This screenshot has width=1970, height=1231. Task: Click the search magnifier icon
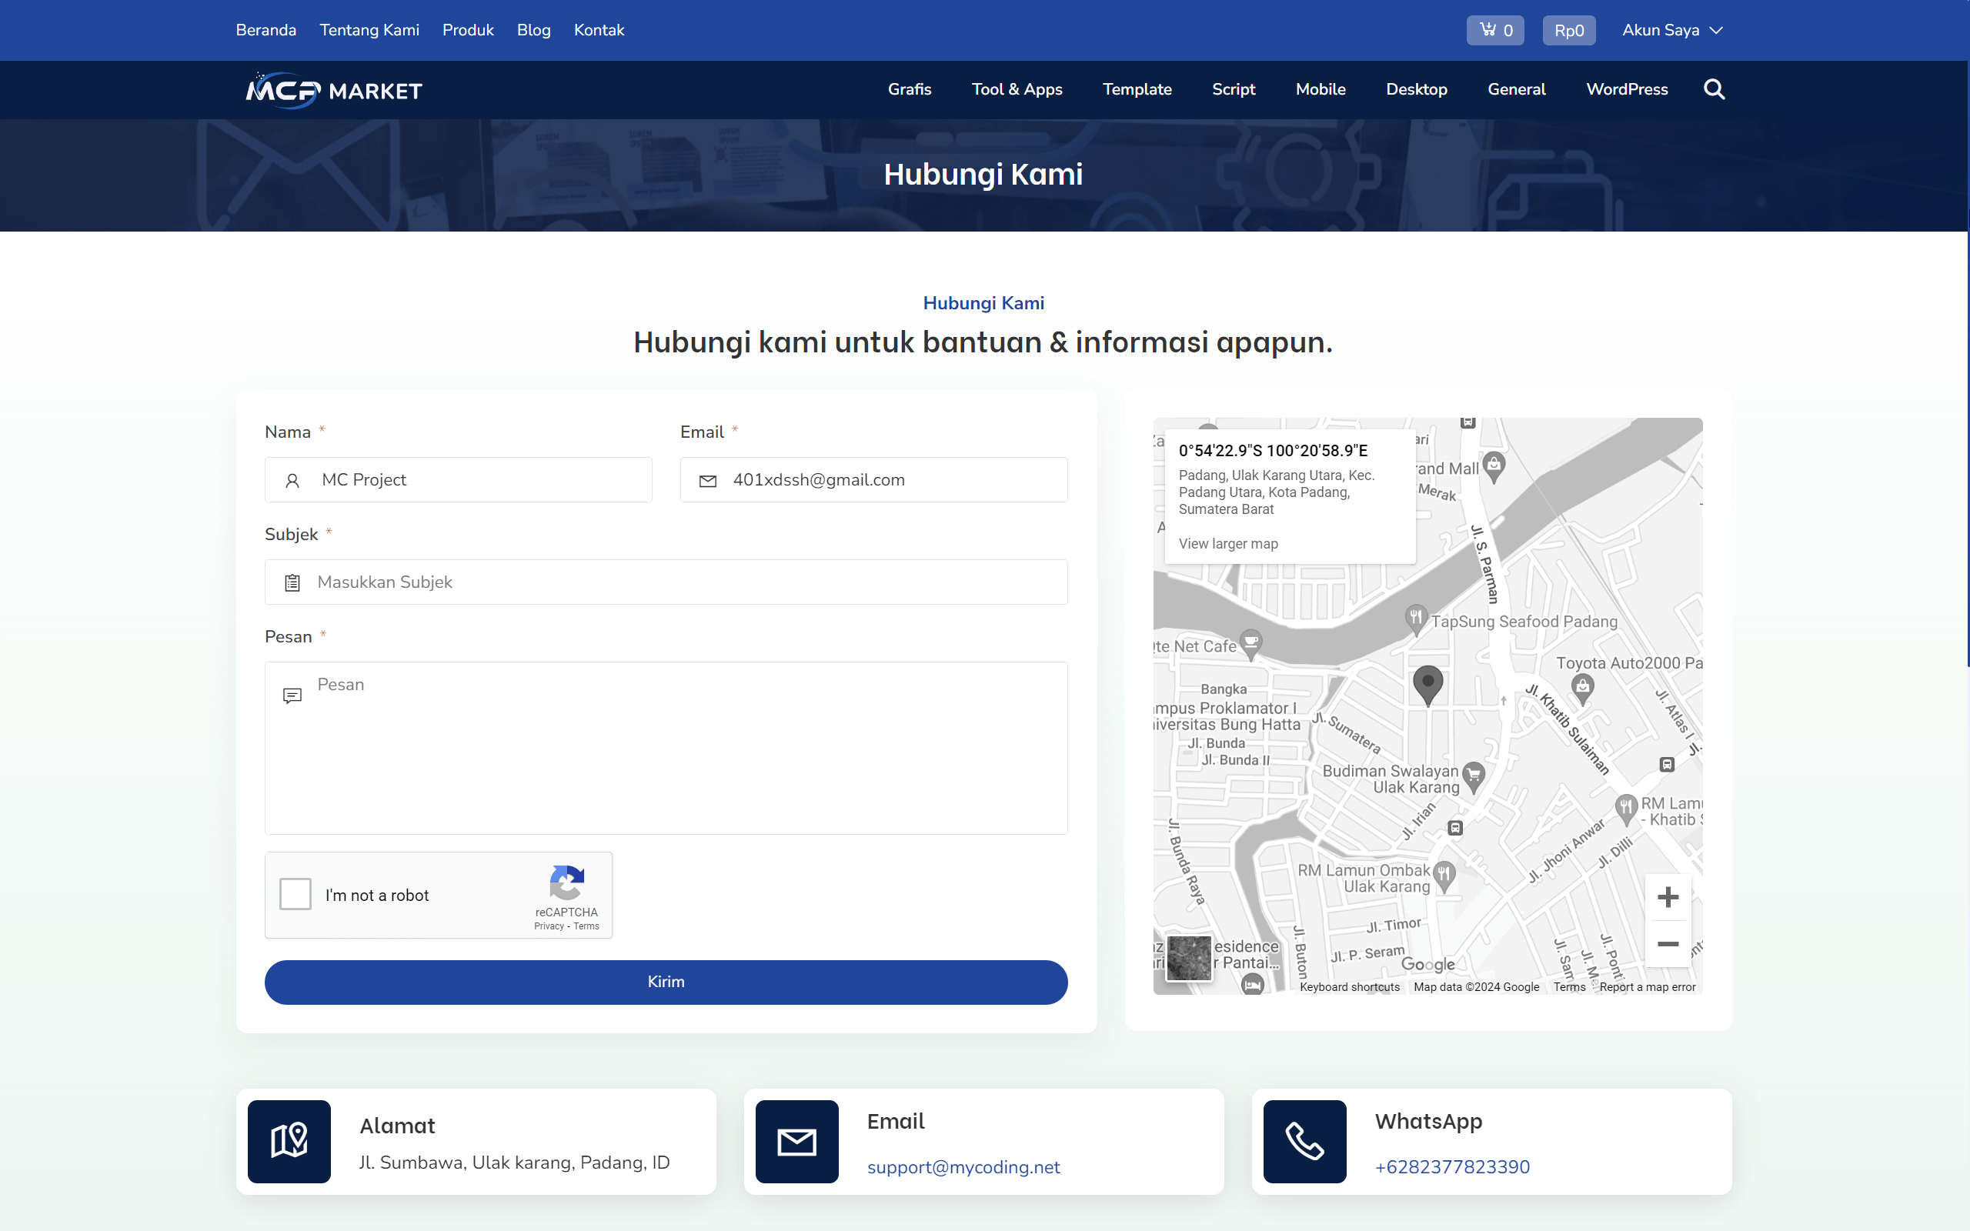coord(1714,89)
